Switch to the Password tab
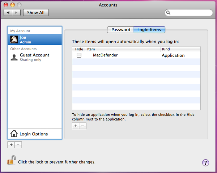Viewport: 217px width, 173px height. pos(120,30)
